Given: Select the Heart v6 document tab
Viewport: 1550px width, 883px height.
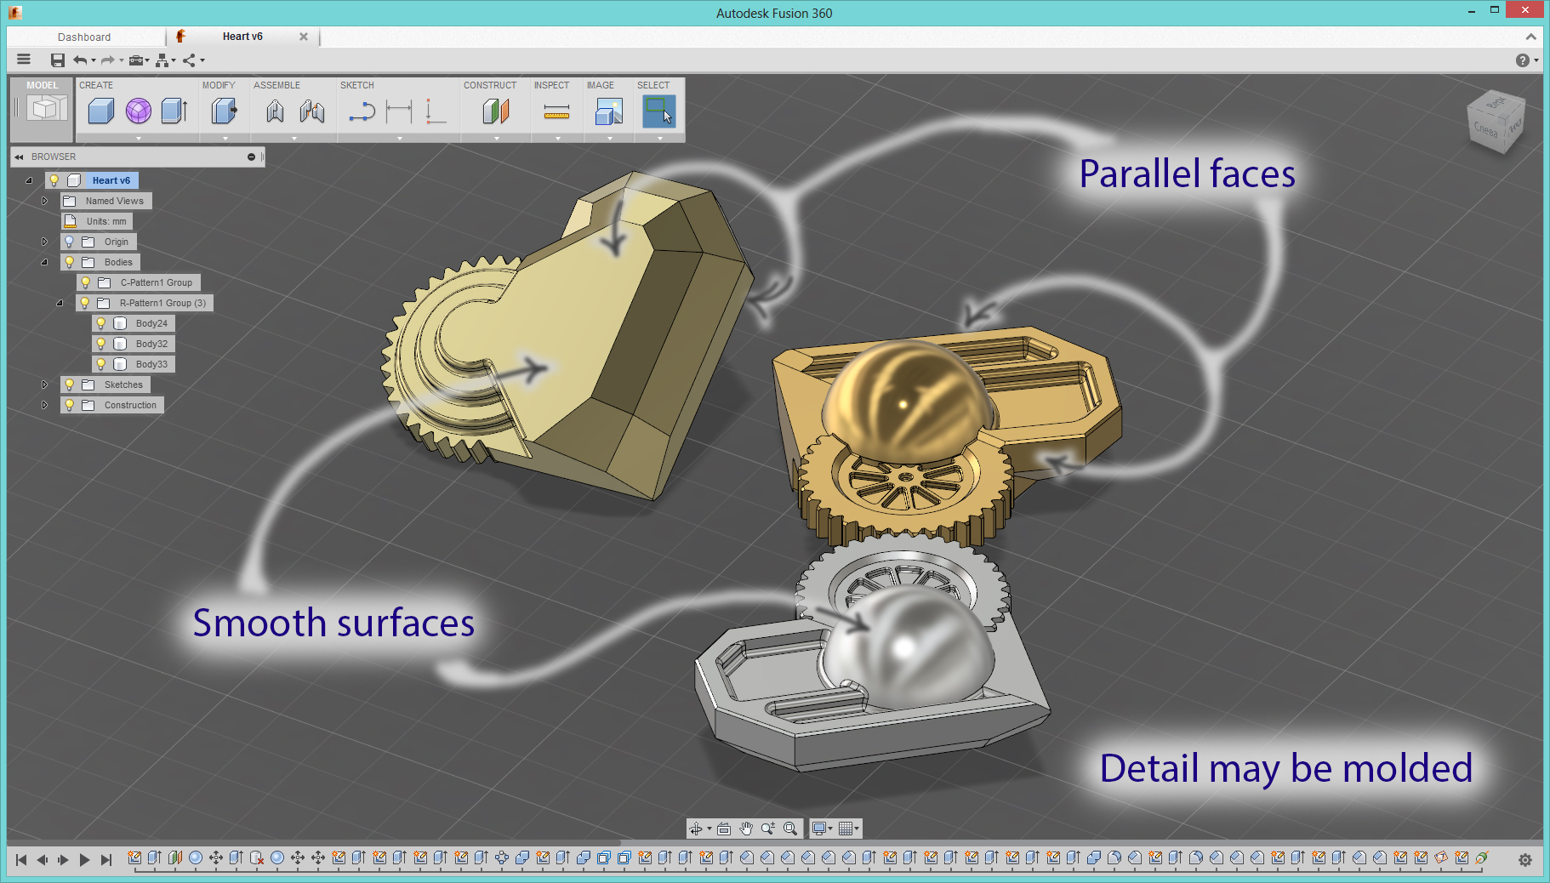Looking at the screenshot, I should coord(242,37).
